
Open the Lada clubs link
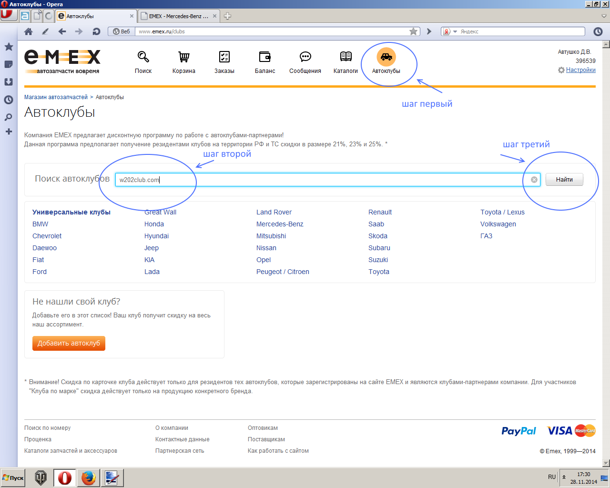click(152, 272)
